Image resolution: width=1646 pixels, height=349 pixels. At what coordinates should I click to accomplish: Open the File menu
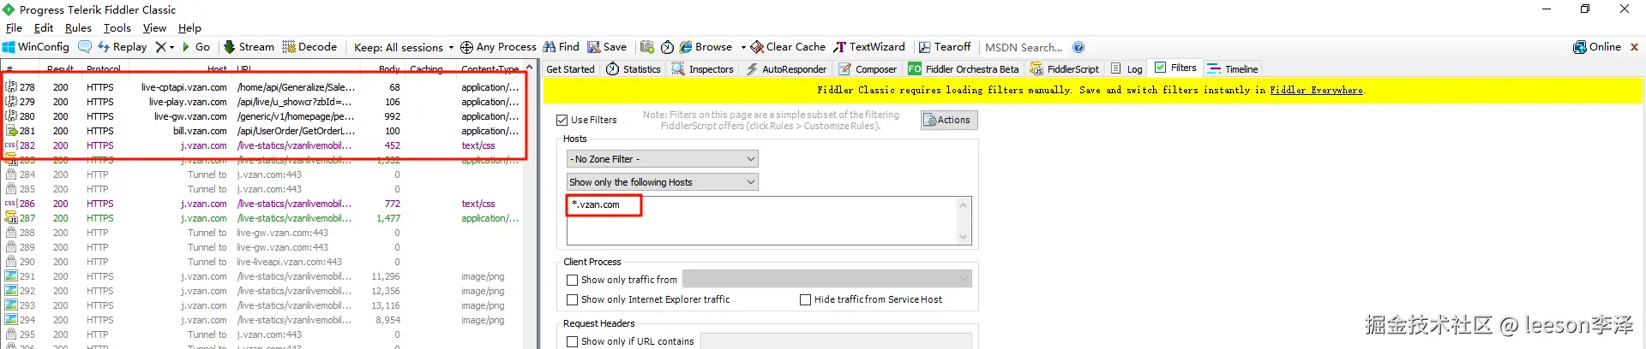point(14,28)
